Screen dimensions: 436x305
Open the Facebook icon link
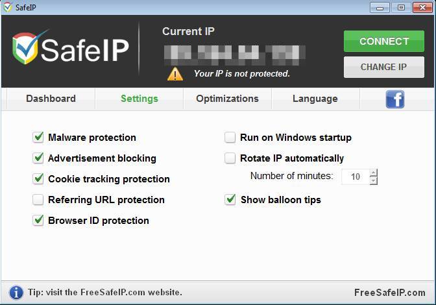[x=395, y=99]
